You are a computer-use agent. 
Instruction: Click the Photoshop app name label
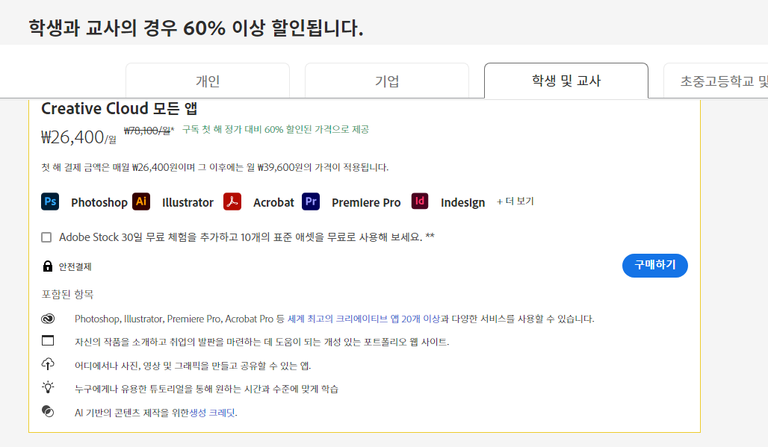tap(99, 202)
